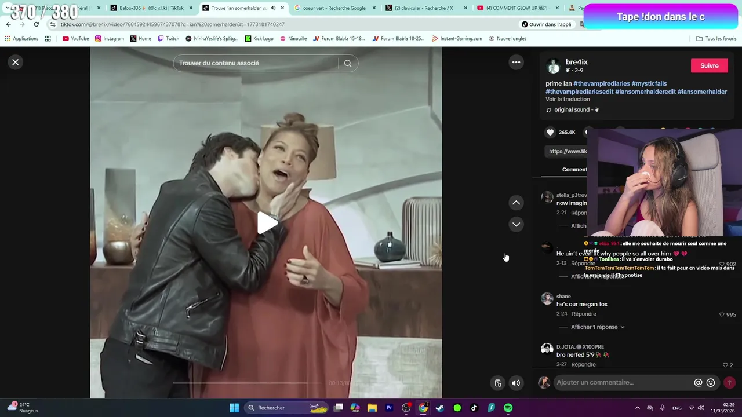The image size is (742, 417).
Task: Open the #thevampirediariesedit hashtag
Action: (579, 92)
